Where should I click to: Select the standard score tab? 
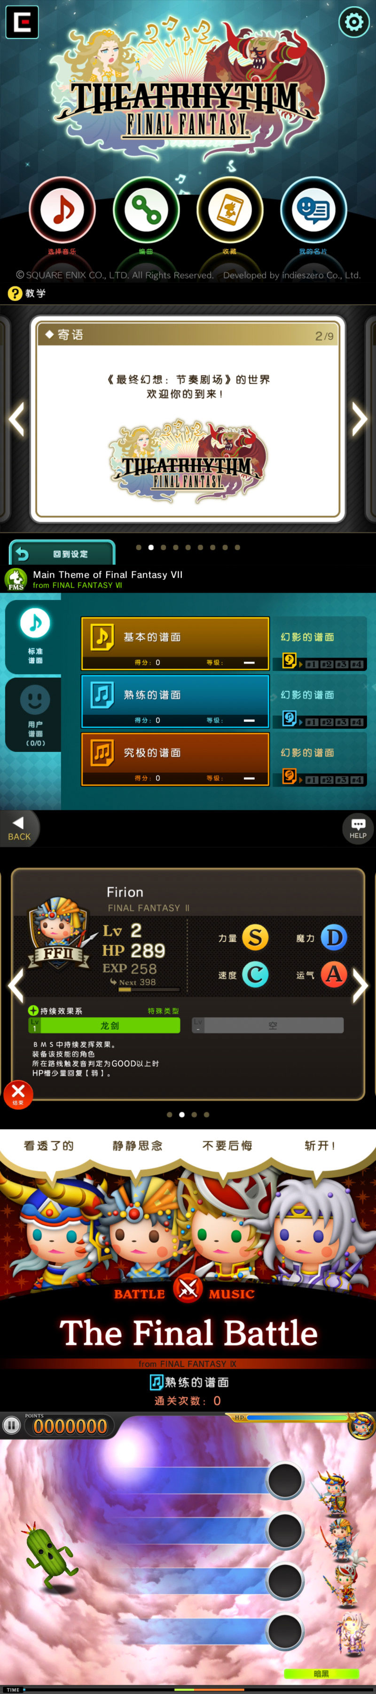(x=34, y=636)
